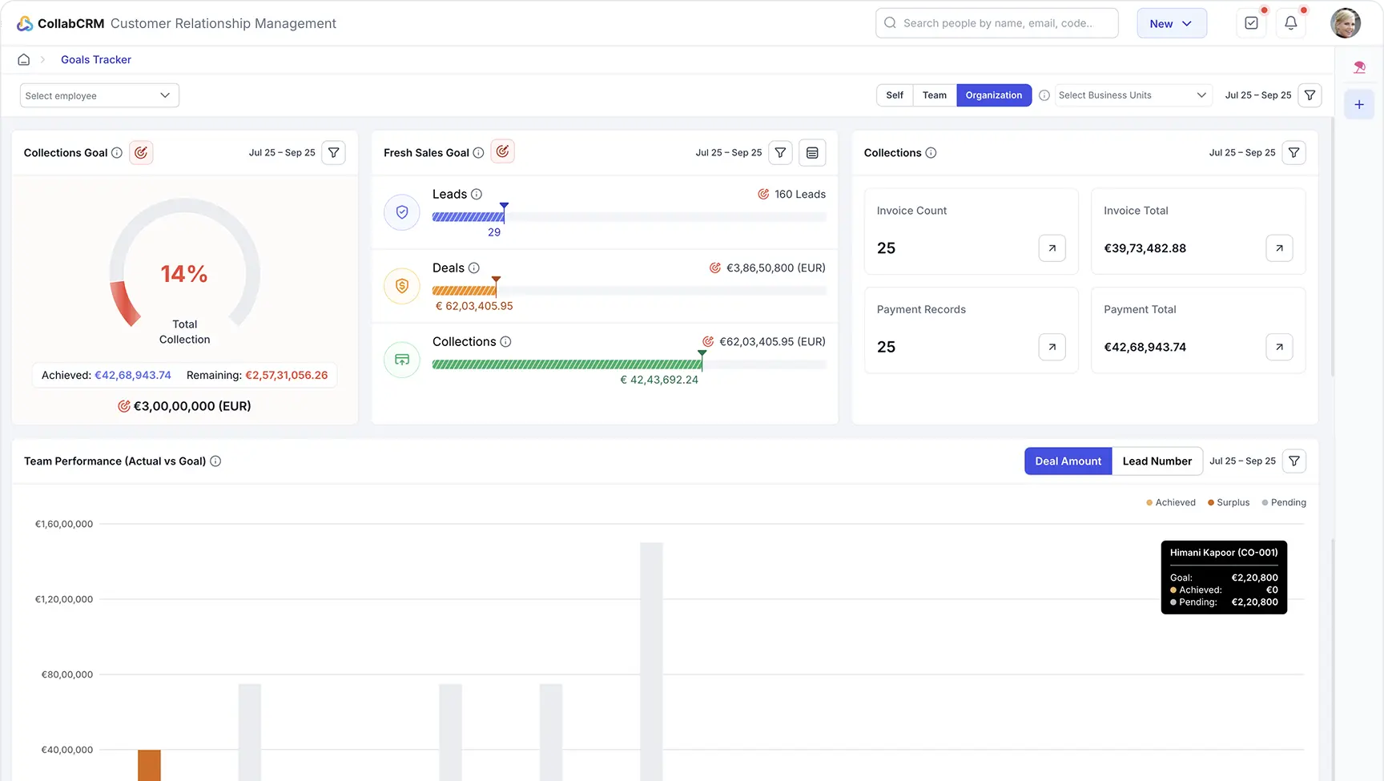Screen dimensions: 1384x781
Task: Select the Organization scope option
Action: coord(993,95)
